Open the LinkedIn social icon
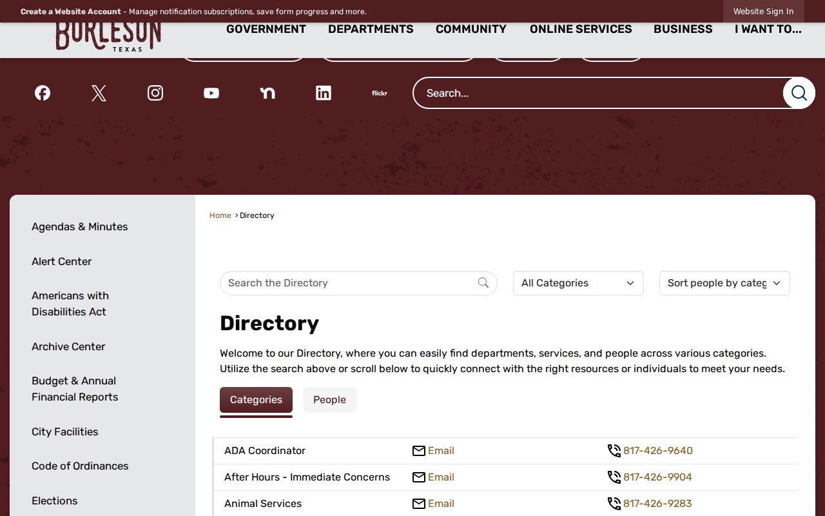 click(x=324, y=93)
